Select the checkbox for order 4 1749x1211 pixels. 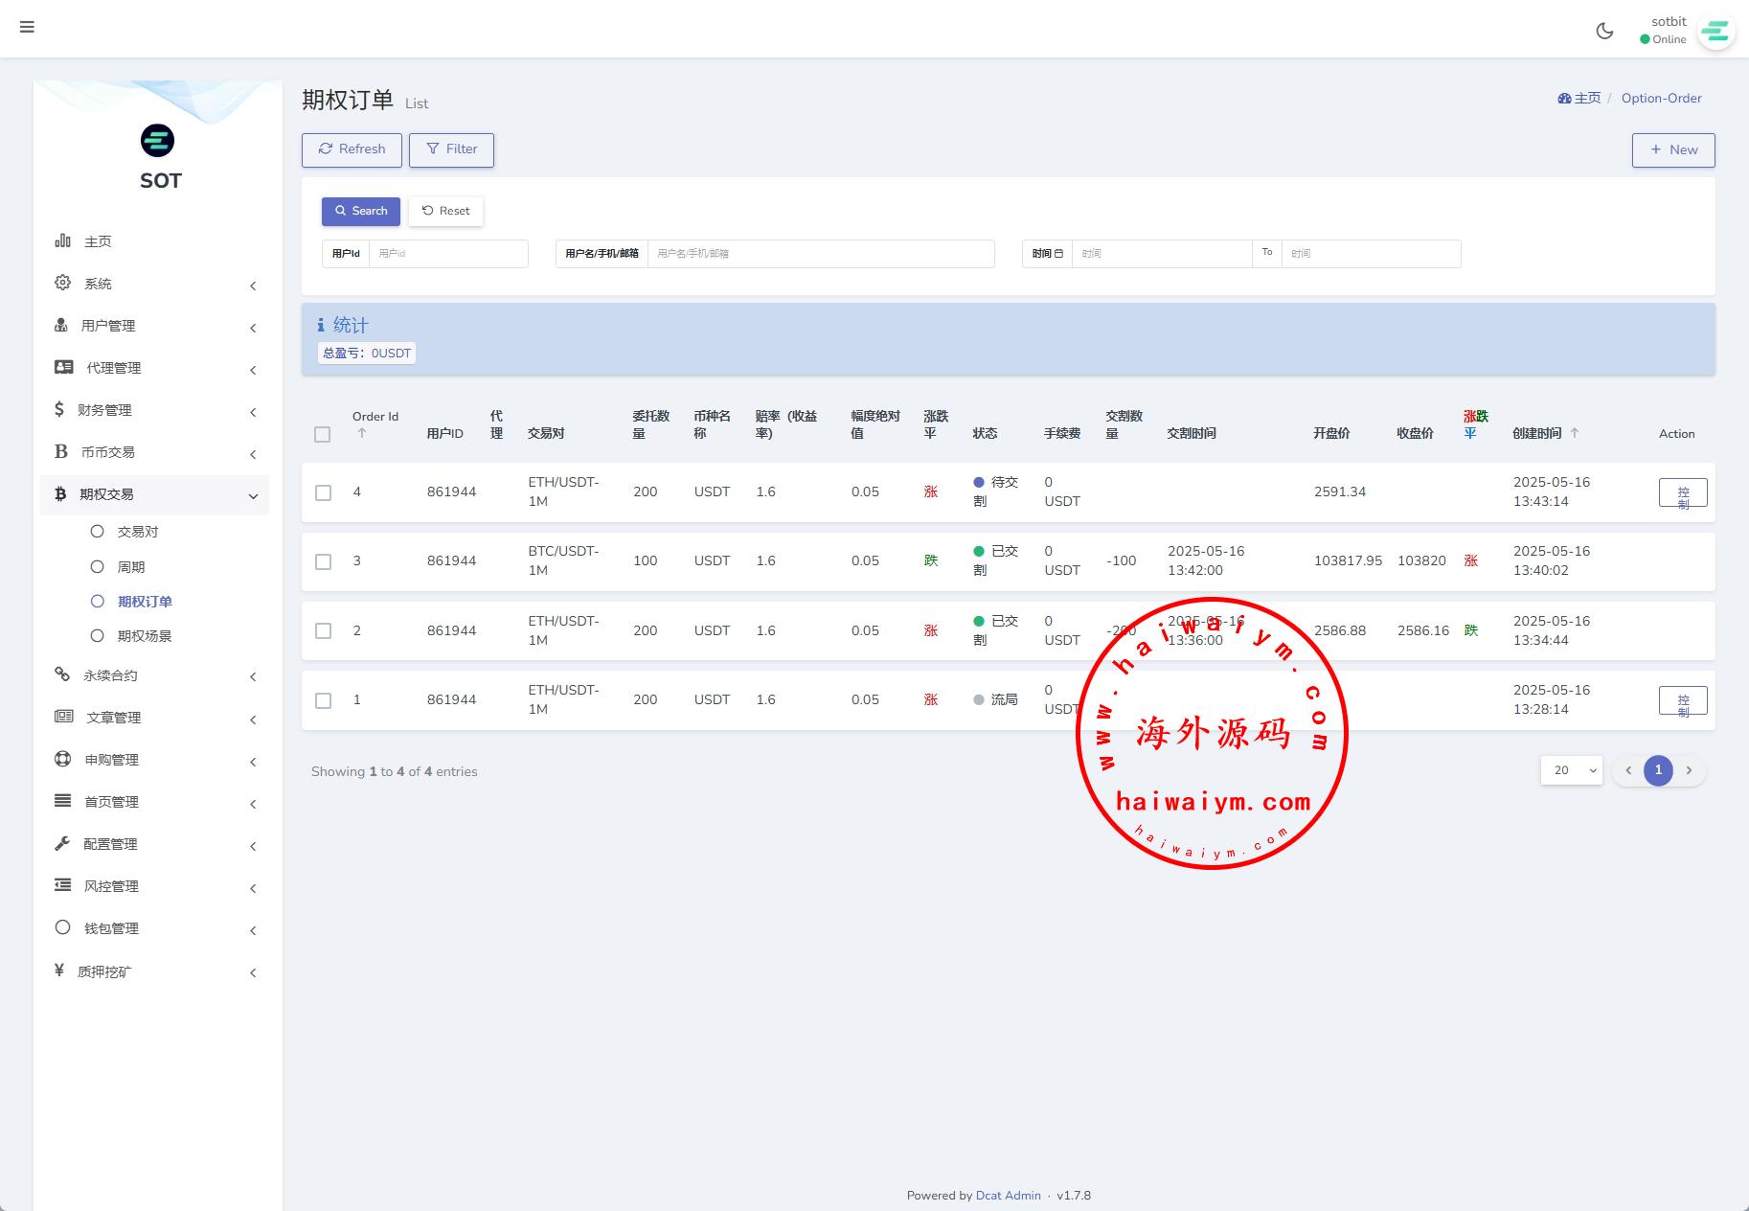point(324,492)
